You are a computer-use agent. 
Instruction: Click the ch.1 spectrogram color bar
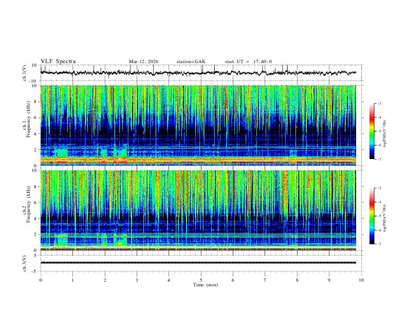[372, 131]
